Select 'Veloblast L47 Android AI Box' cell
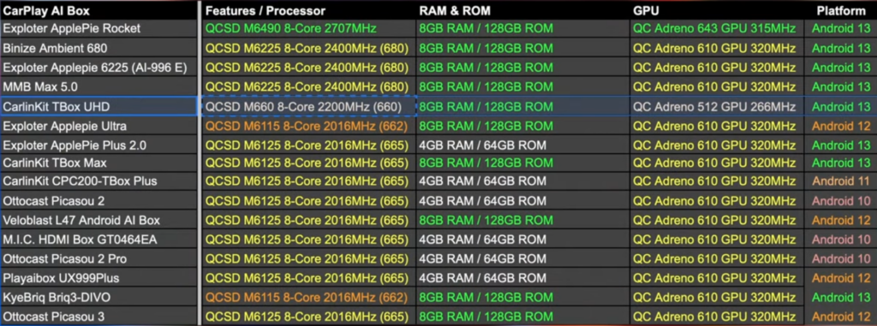 tap(98, 220)
